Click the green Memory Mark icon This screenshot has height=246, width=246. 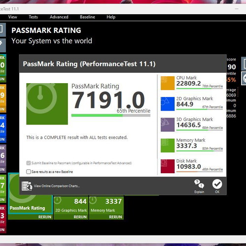tap(167, 146)
